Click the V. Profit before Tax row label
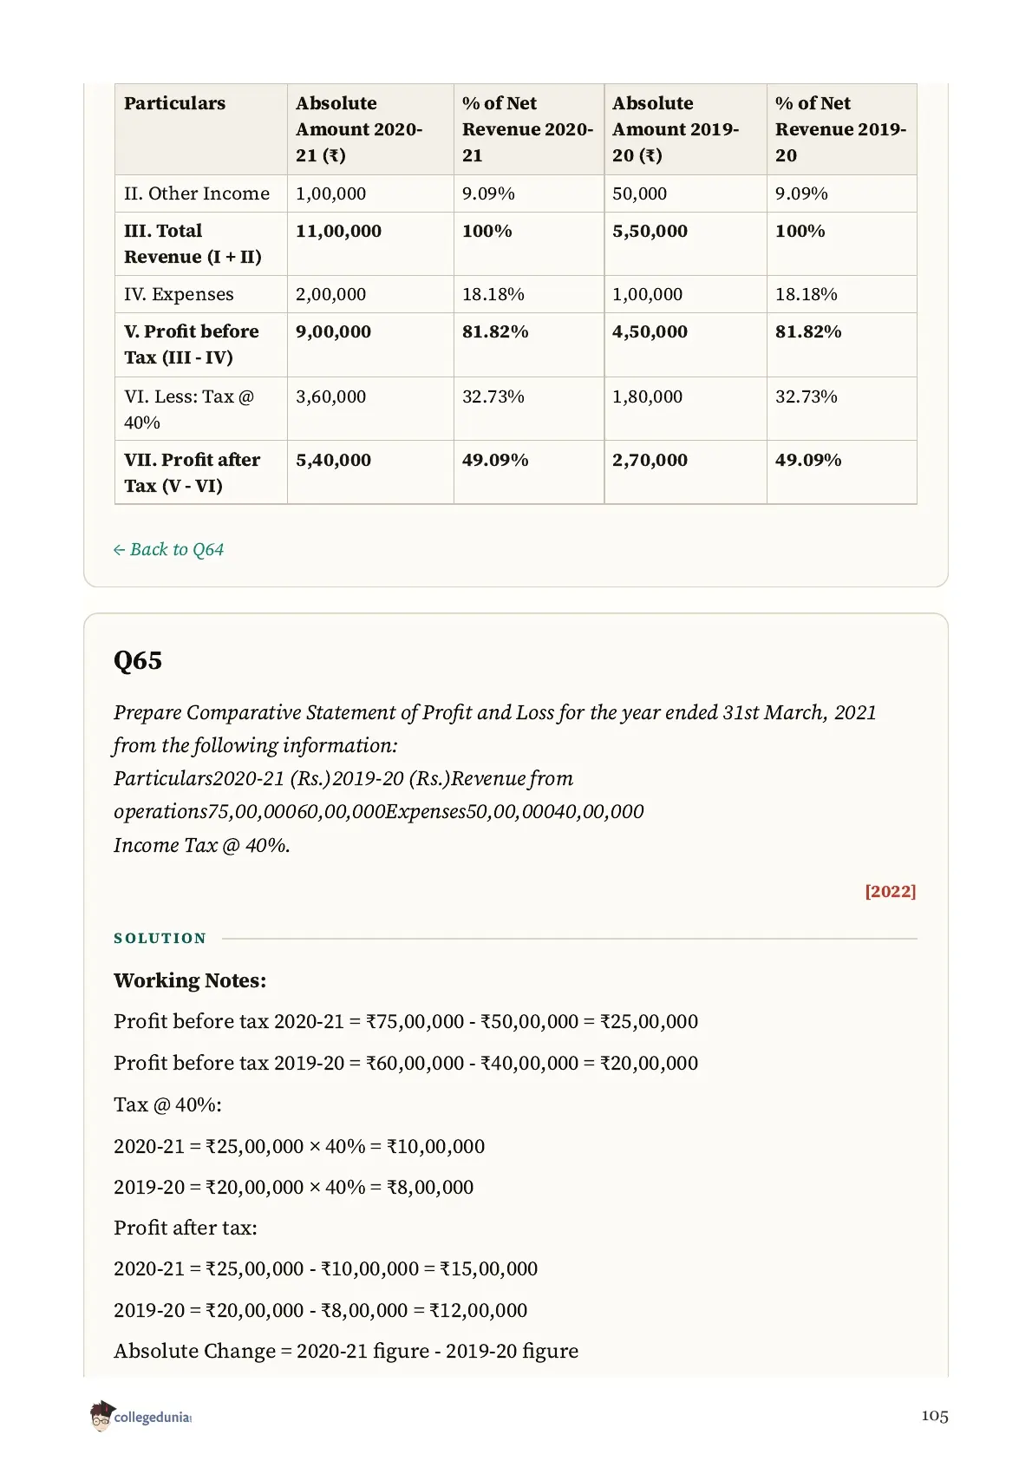1032x1461 pixels. pos(192,344)
